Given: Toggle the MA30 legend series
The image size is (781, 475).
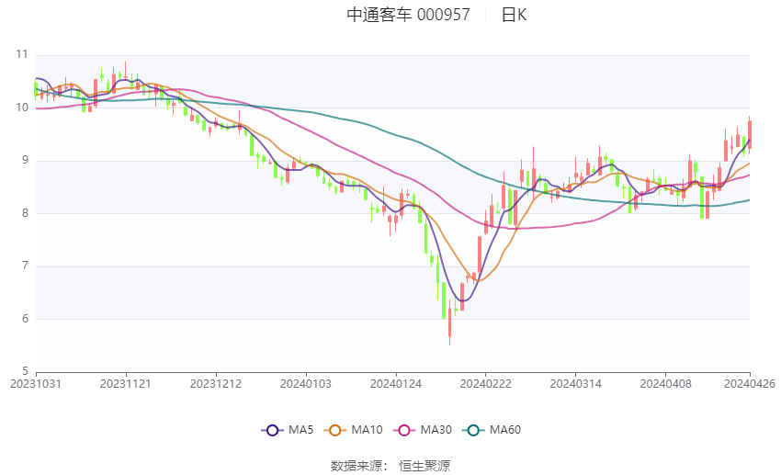Looking at the screenshot, I should click(x=423, y=430).
